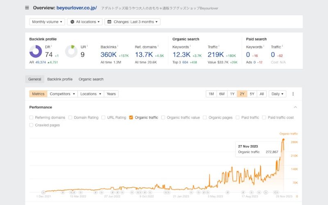Enable the Organic pages checkbox
The image size is (328, 205).
(x=205, y=118)
